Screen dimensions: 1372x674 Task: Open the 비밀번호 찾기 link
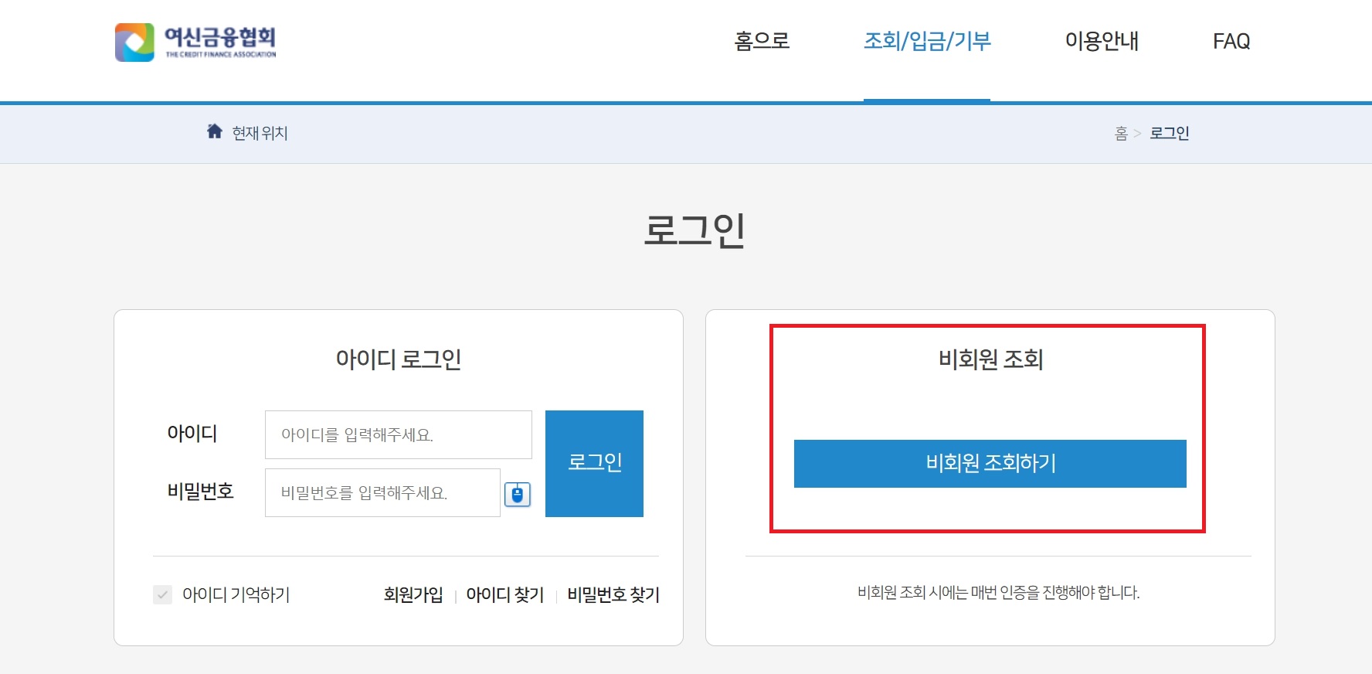(x=613, y=594)
